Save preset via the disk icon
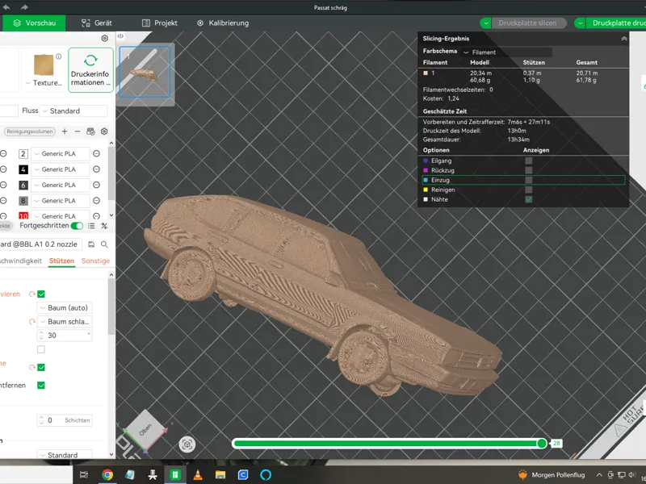Image resolution: width=646 pixels, height=484 pixels. tap(91, 244)
